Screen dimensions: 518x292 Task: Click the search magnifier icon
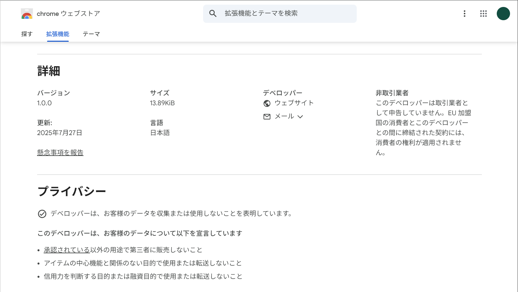[x=213, y=14]
